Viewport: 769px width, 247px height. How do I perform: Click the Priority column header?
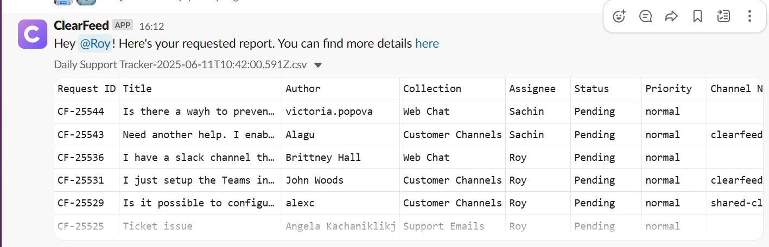(x=668, y=89)
